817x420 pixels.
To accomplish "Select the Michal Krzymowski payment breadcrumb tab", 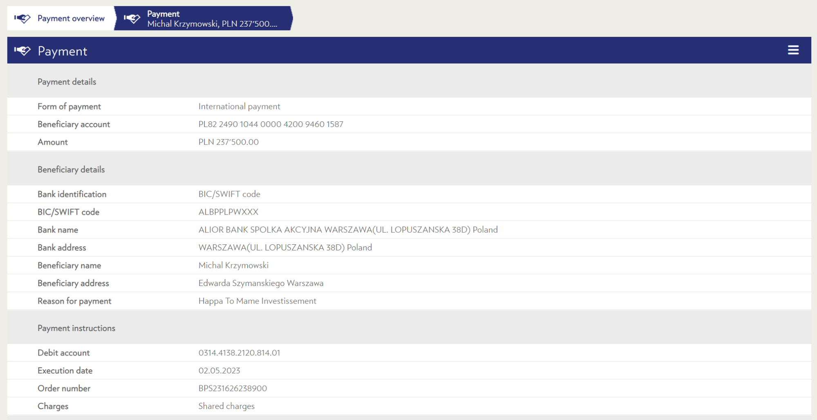I will [x=204, y=18].
